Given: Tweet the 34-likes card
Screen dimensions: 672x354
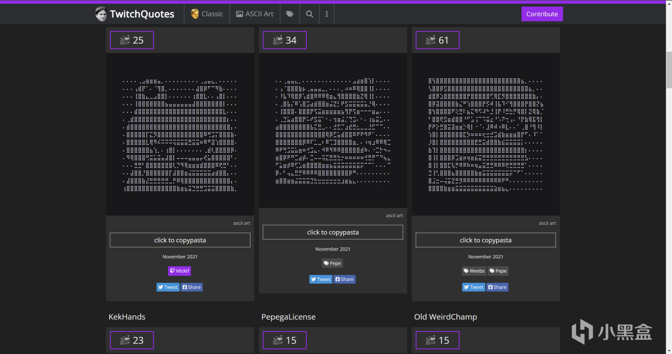Looking at the screenshot, I should click(x=321, y=279).
